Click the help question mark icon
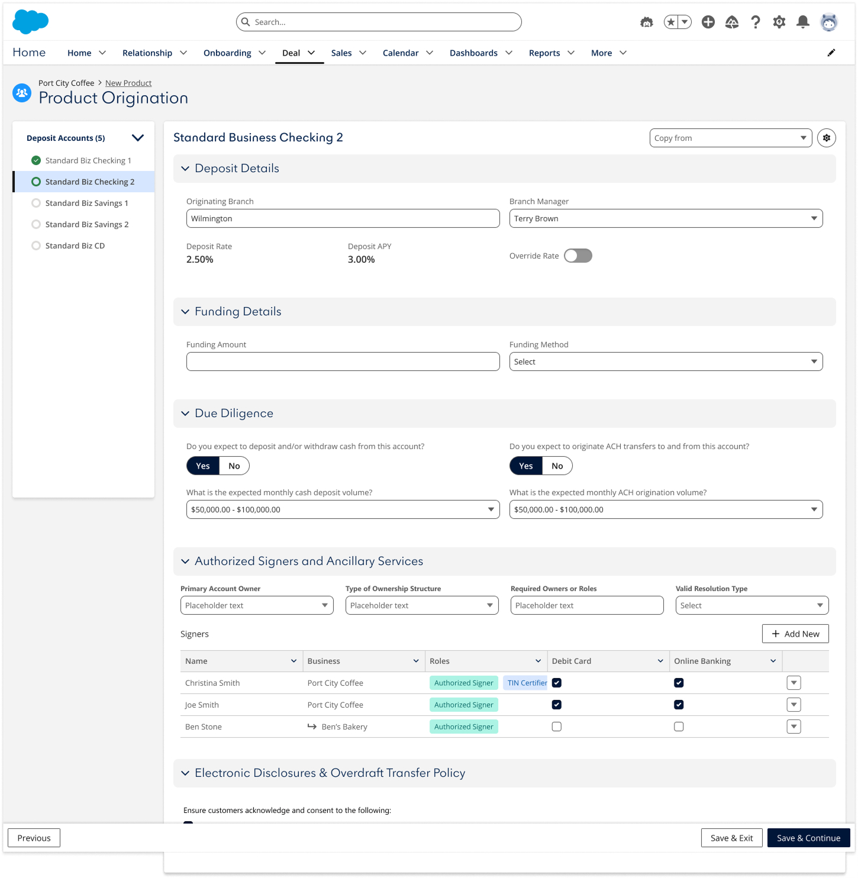Viewport: 858px width, 878px height. tap(755, 22)
